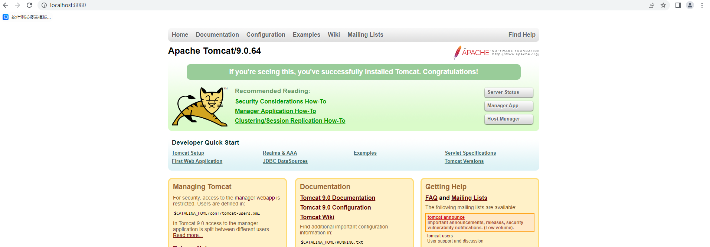Image resolution: width=710 pixels, height=247 pixels.
Task: Click the Read more... link
Action: click(188, 235)
